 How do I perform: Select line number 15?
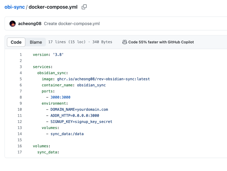(x=20, y=140)
